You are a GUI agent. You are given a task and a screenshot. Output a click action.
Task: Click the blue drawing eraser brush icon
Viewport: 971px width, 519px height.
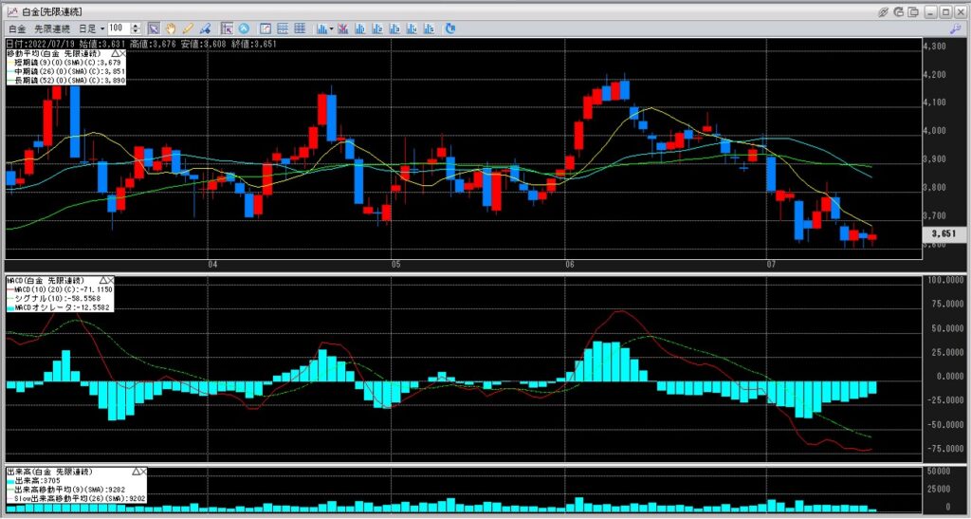click(205, 28)
